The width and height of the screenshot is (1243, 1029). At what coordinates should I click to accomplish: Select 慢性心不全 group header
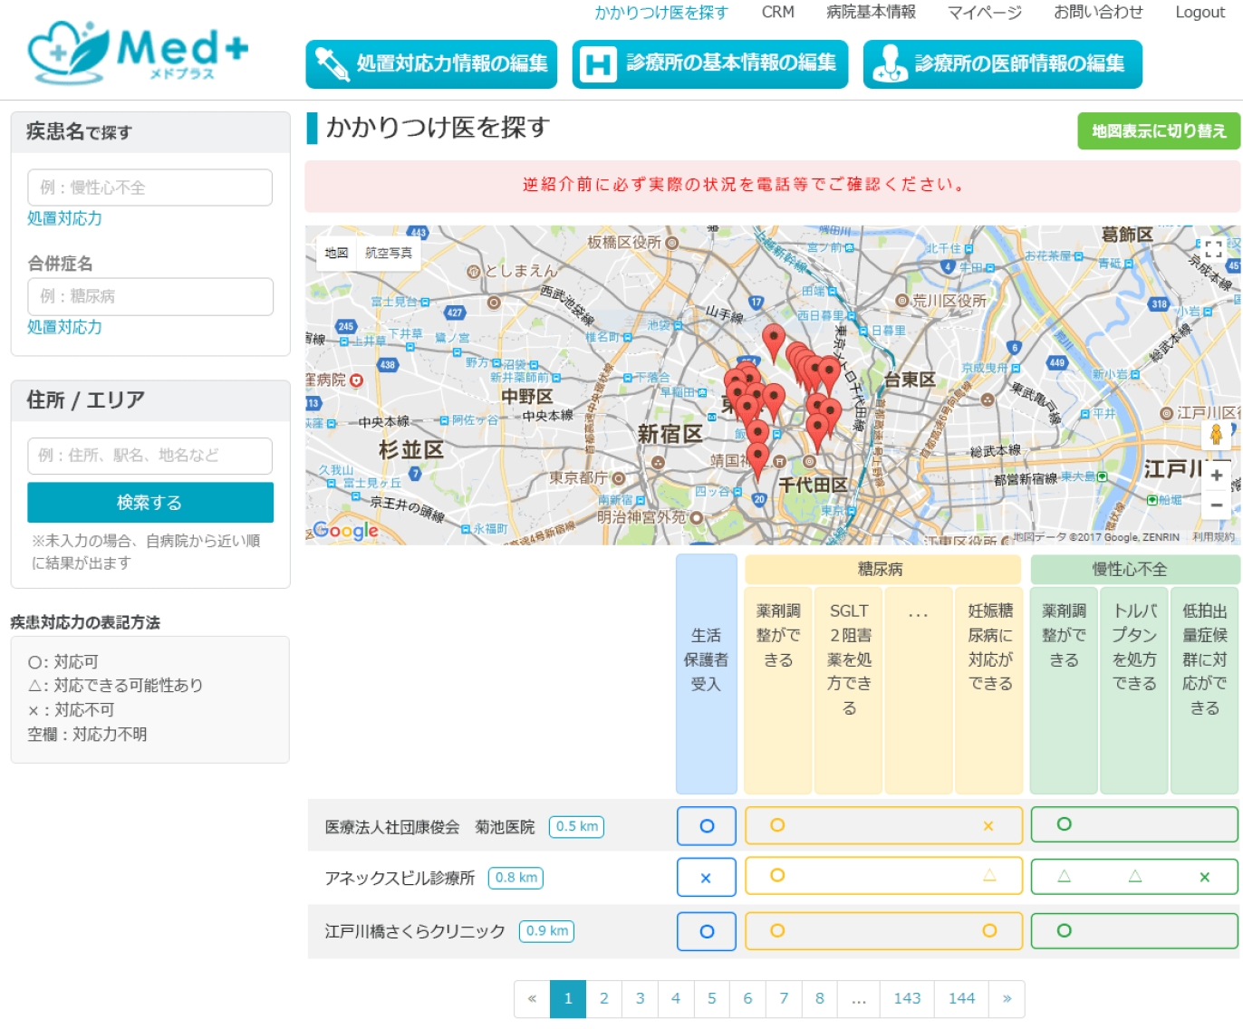1134,570
